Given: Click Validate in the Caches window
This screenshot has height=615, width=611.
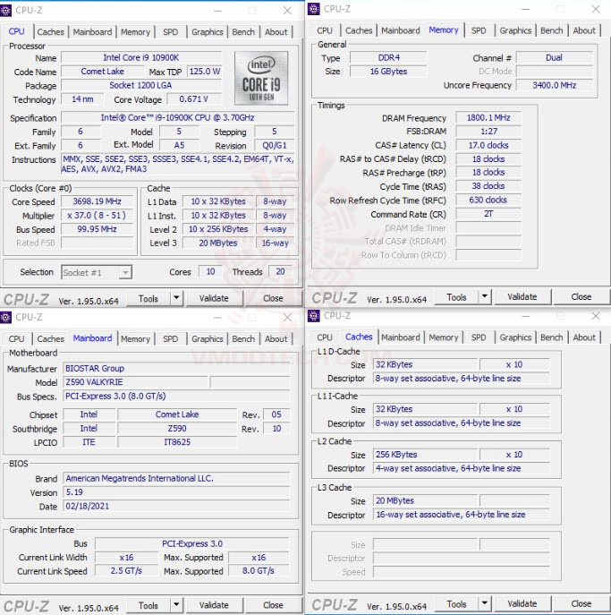Looking at the screenshot, I should pos(522,603).
